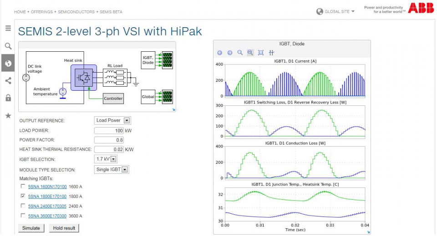Open the Output Reference Load Power dropdown
This screenshot has width=437, height=236.
point(112,120)
